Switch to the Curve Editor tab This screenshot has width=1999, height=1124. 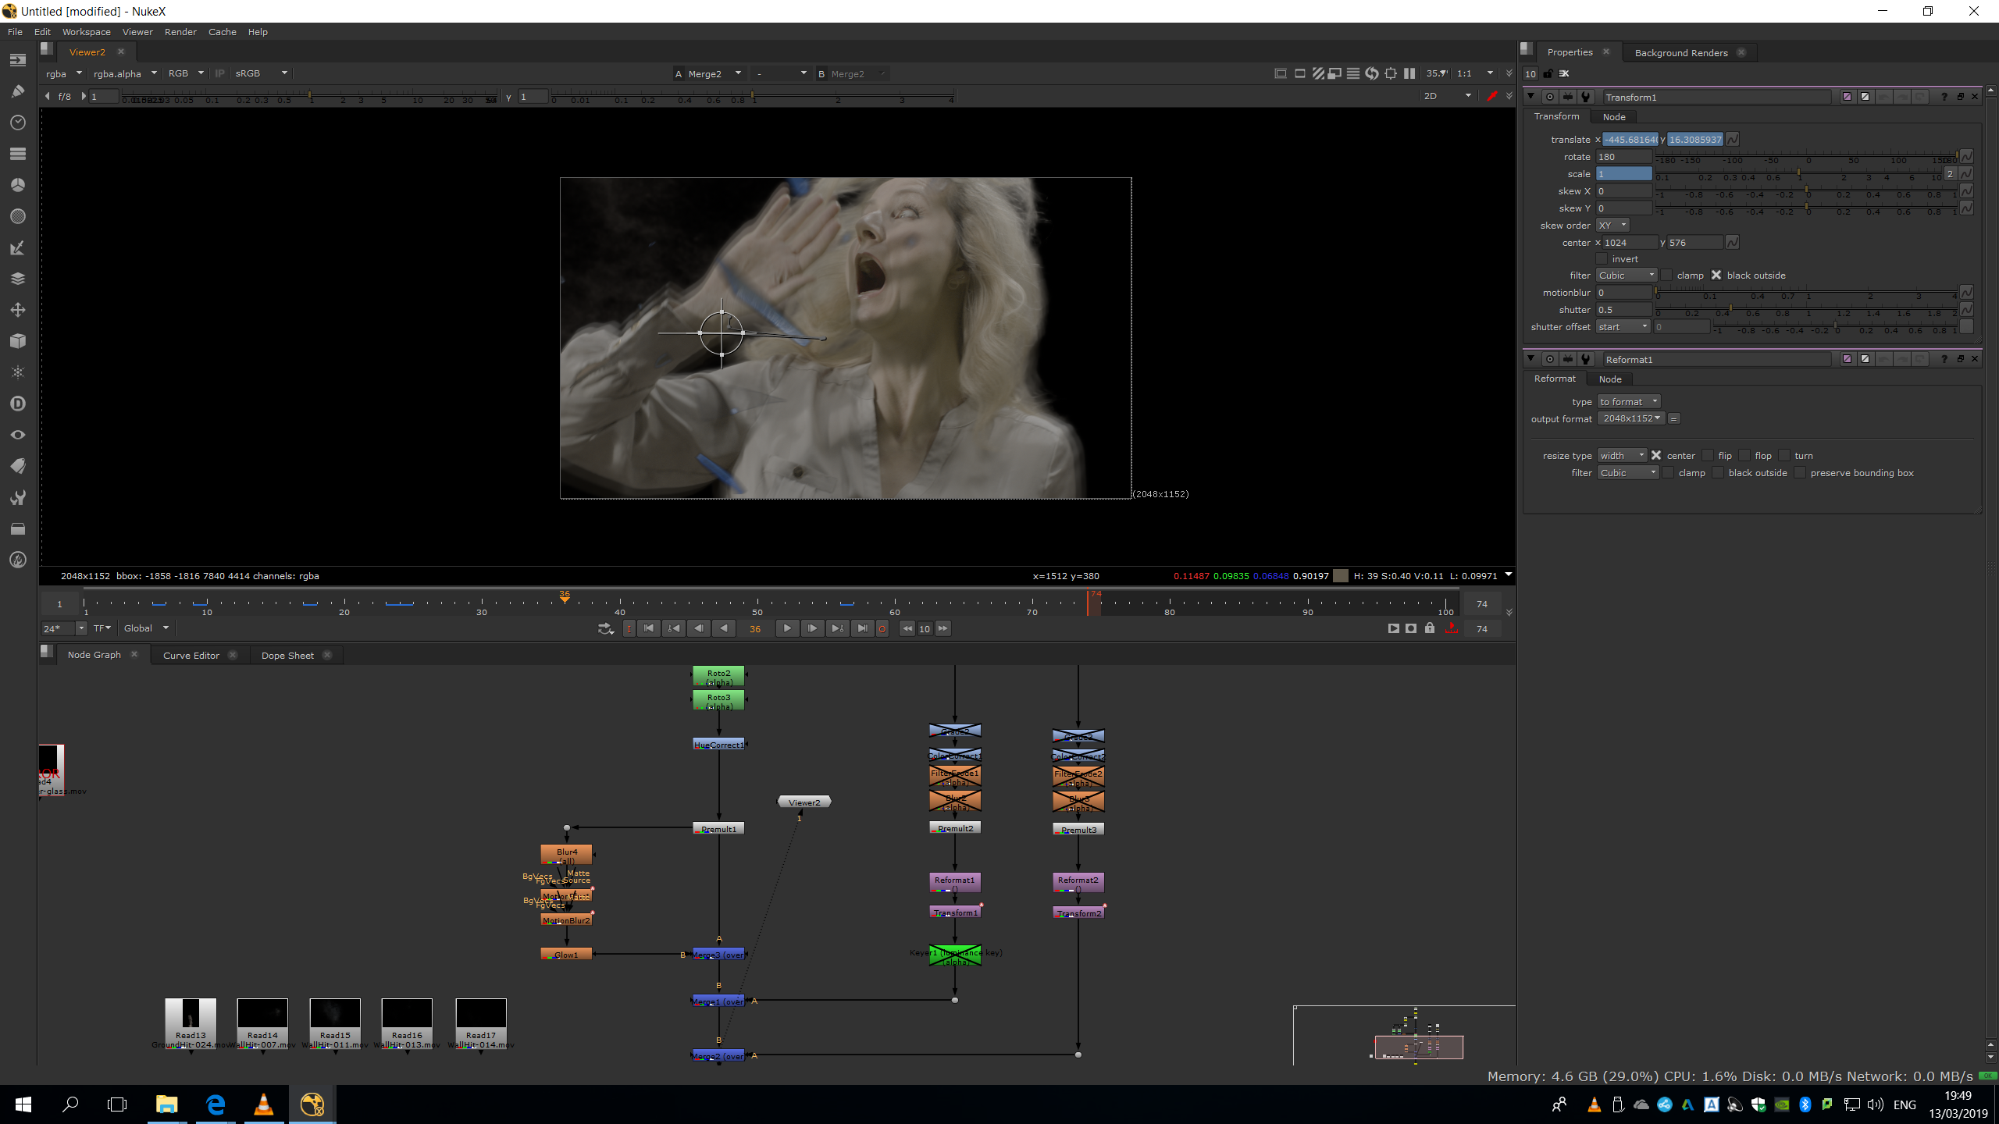click(191, 656)
